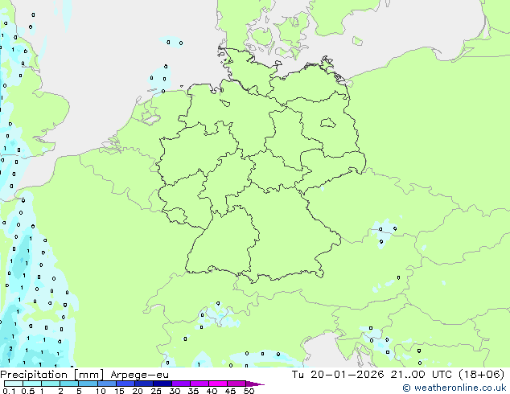Viewport: 510px width, 394px height.
Task: Select the 15–20 mm royal blue legend swatch
Action: (x=125, y=384)
